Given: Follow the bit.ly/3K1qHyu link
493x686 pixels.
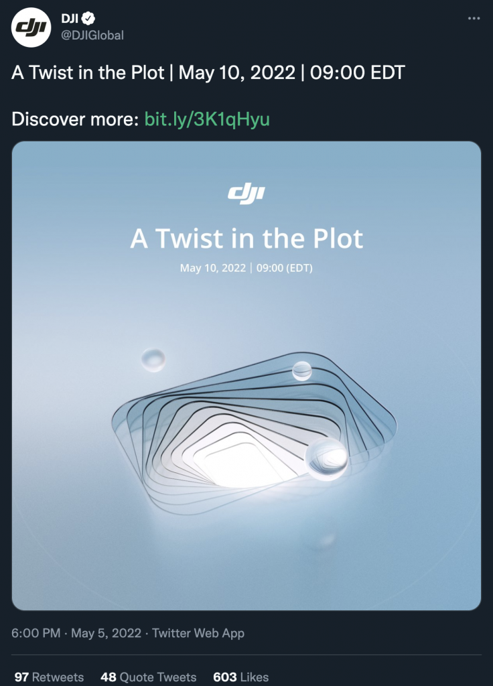Looking at the screenshot, I should (x=207, y=119).
